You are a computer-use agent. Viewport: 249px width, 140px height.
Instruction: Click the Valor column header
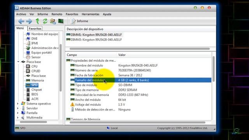(x=164, y=55)
